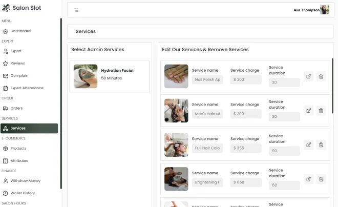Go to the Orders page
The width and height of the screenshot is (338, 207).
(x=29, y=108)
